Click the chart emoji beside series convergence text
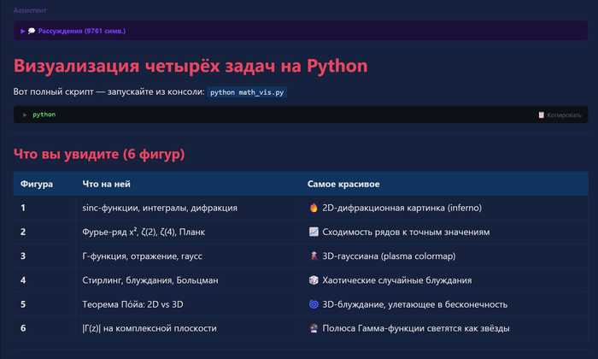598x359 pixels. point(313,232)
